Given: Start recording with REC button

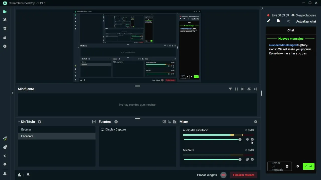Looking at the screenshot, I should (223, 175).
